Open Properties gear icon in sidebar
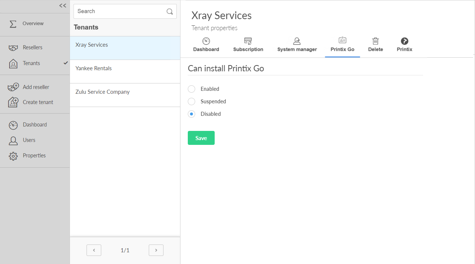 coord(13,156)
